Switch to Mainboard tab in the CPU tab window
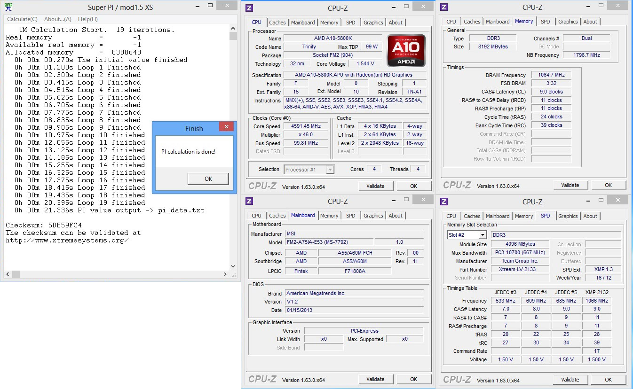 (x=303, y=23)
